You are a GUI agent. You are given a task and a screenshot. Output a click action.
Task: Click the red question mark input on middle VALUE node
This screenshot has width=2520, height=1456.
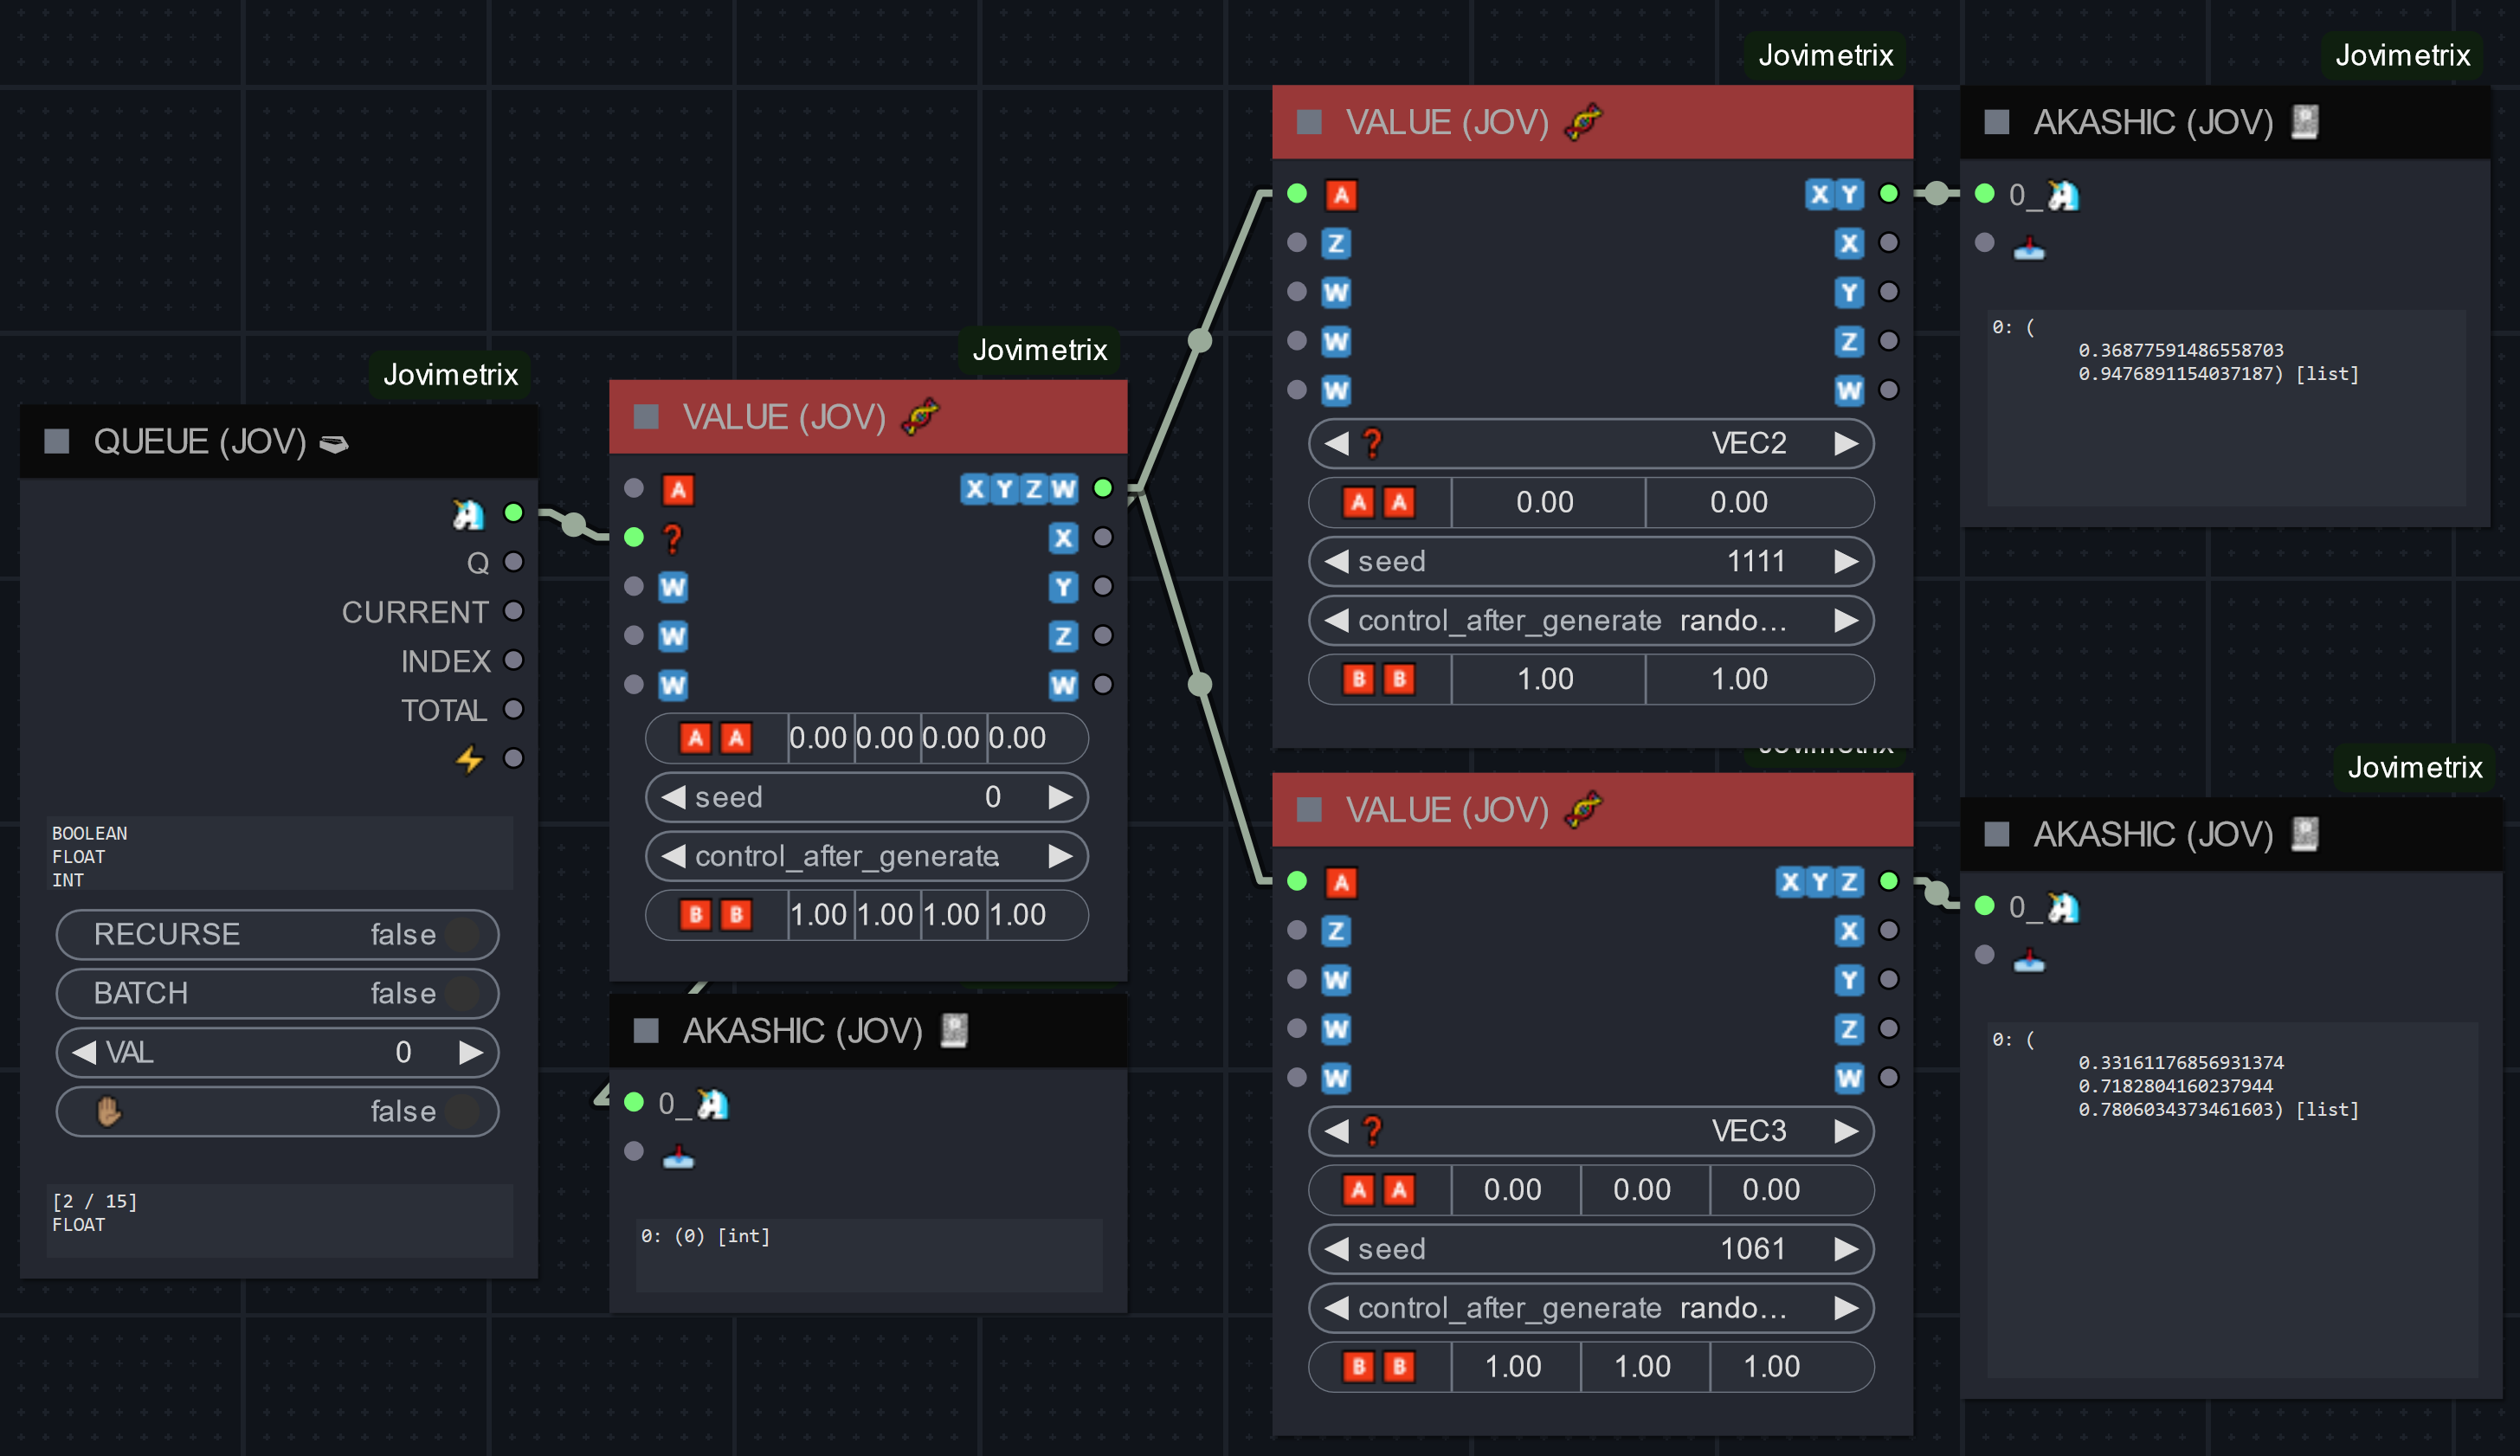(x=673, y=539)
